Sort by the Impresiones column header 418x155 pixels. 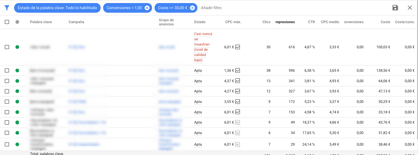pyautogui.click(x=285, y=22)
